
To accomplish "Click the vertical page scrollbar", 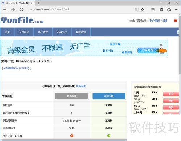I will pyautogui.click(x=180, y=44).
